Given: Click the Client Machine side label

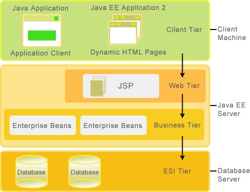Looking at the screenshot, I should pos(232,33).
